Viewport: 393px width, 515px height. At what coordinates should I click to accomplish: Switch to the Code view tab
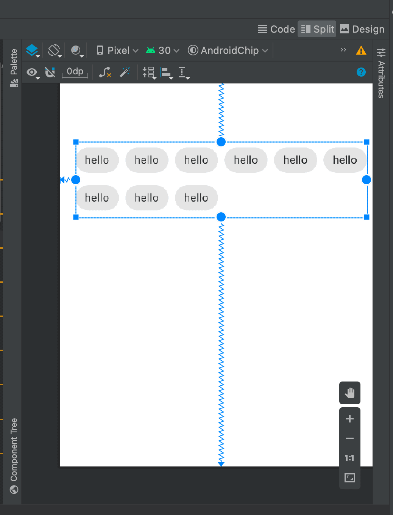click(x=276, y=29)
